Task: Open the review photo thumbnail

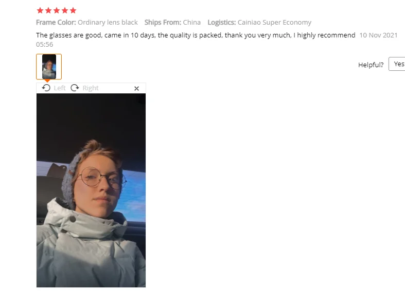Action: 49,67
